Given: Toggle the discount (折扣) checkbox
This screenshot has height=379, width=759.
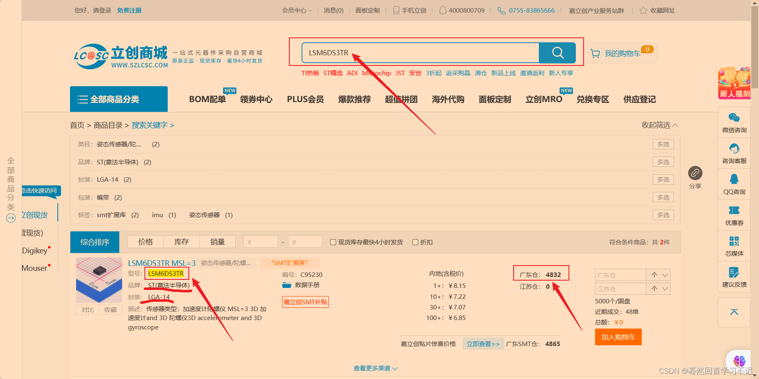Looking at the screenshot, I should [415, 242].
